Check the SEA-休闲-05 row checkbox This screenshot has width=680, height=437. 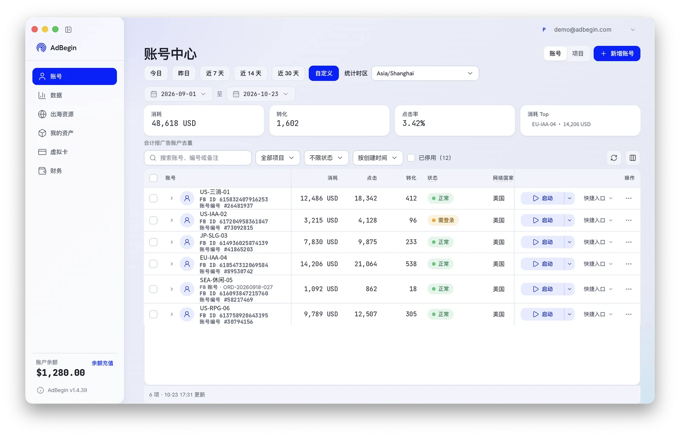pos(153,289)
